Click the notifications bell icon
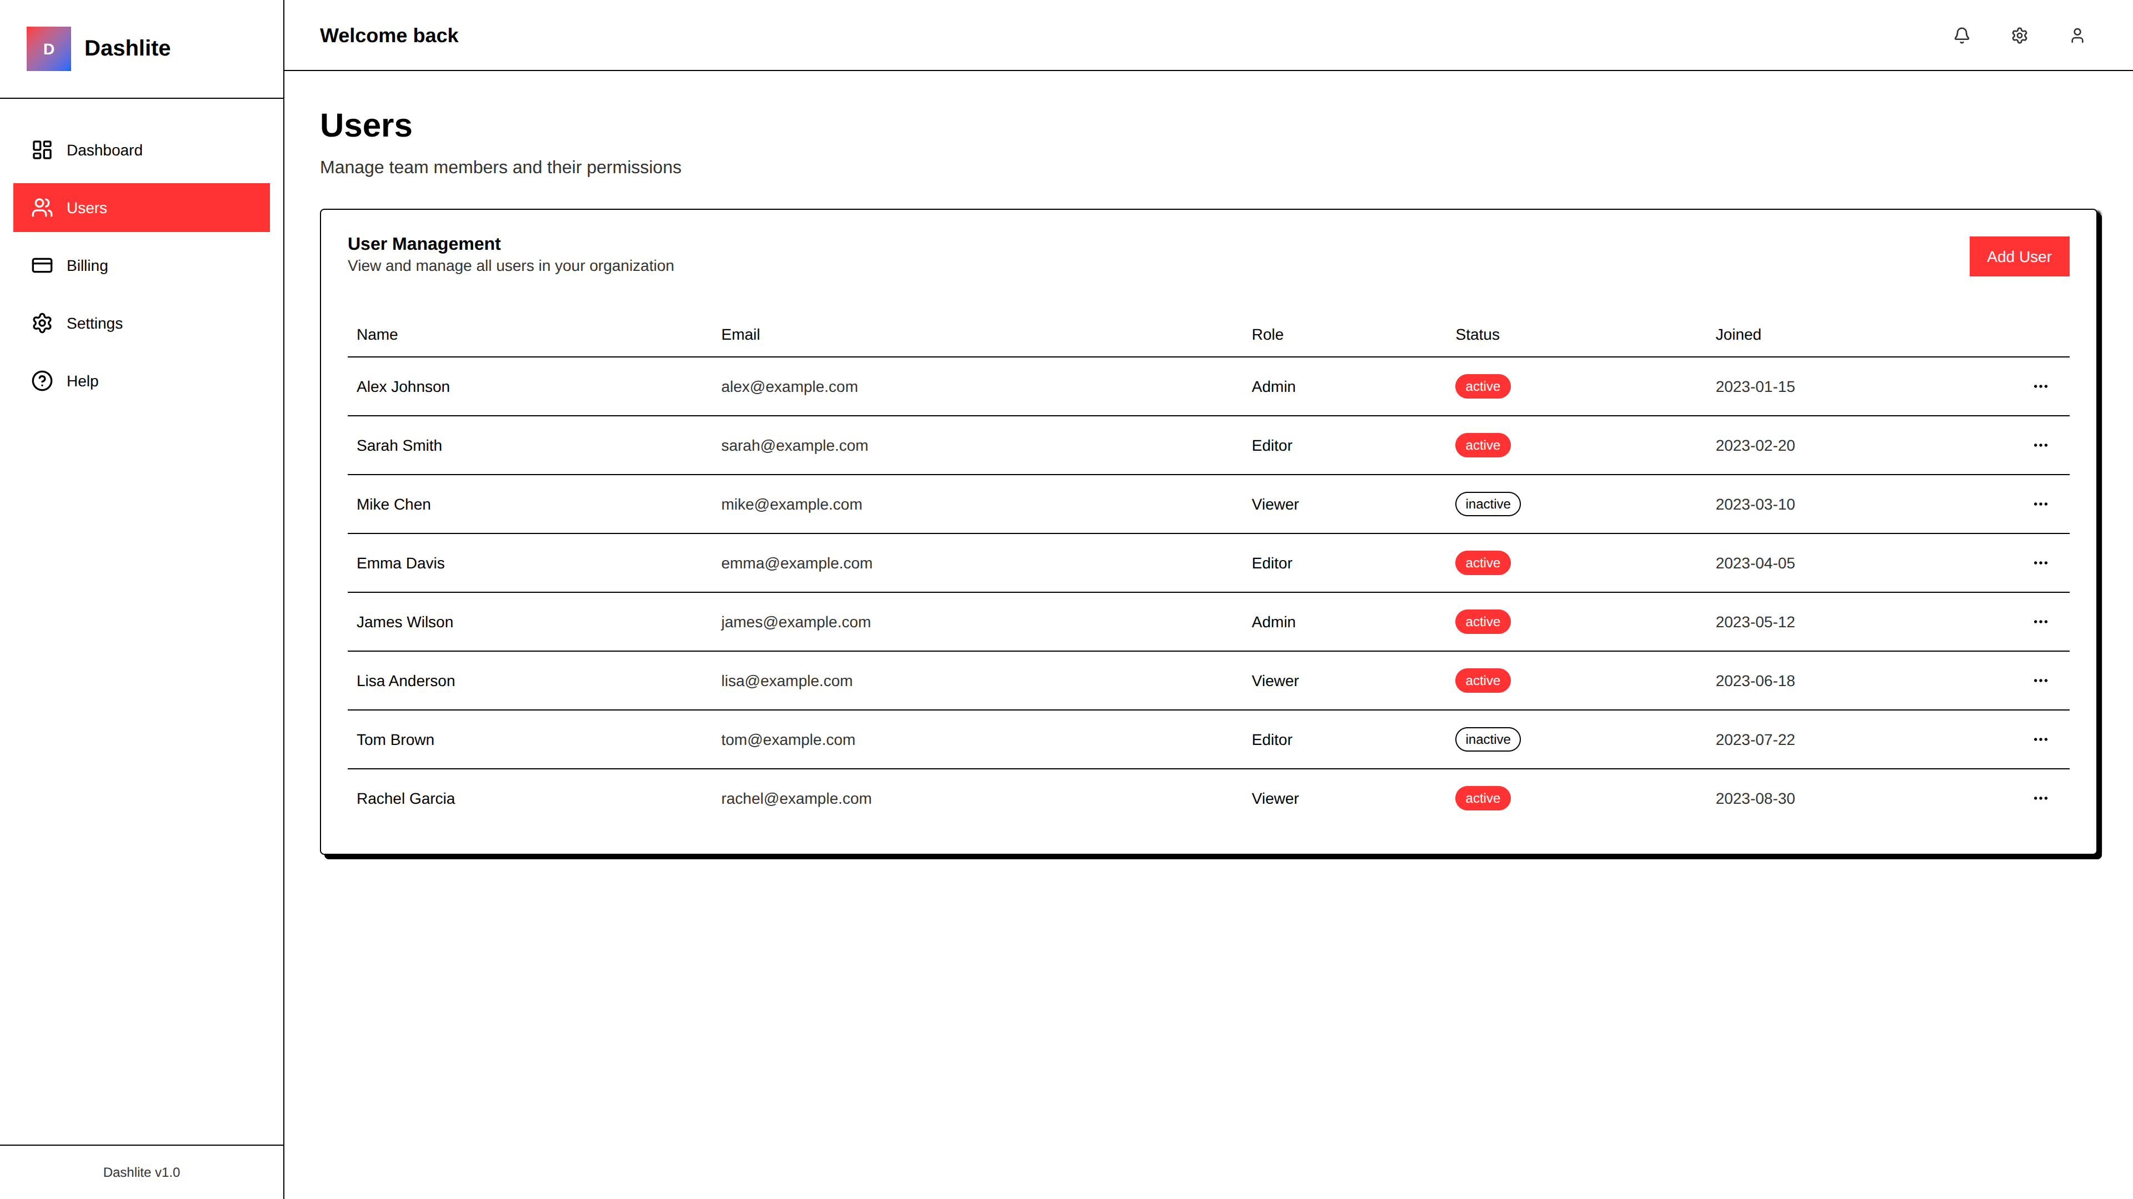The height and width of the screenshot is (1199, 2133). (x=1961, y=36)
